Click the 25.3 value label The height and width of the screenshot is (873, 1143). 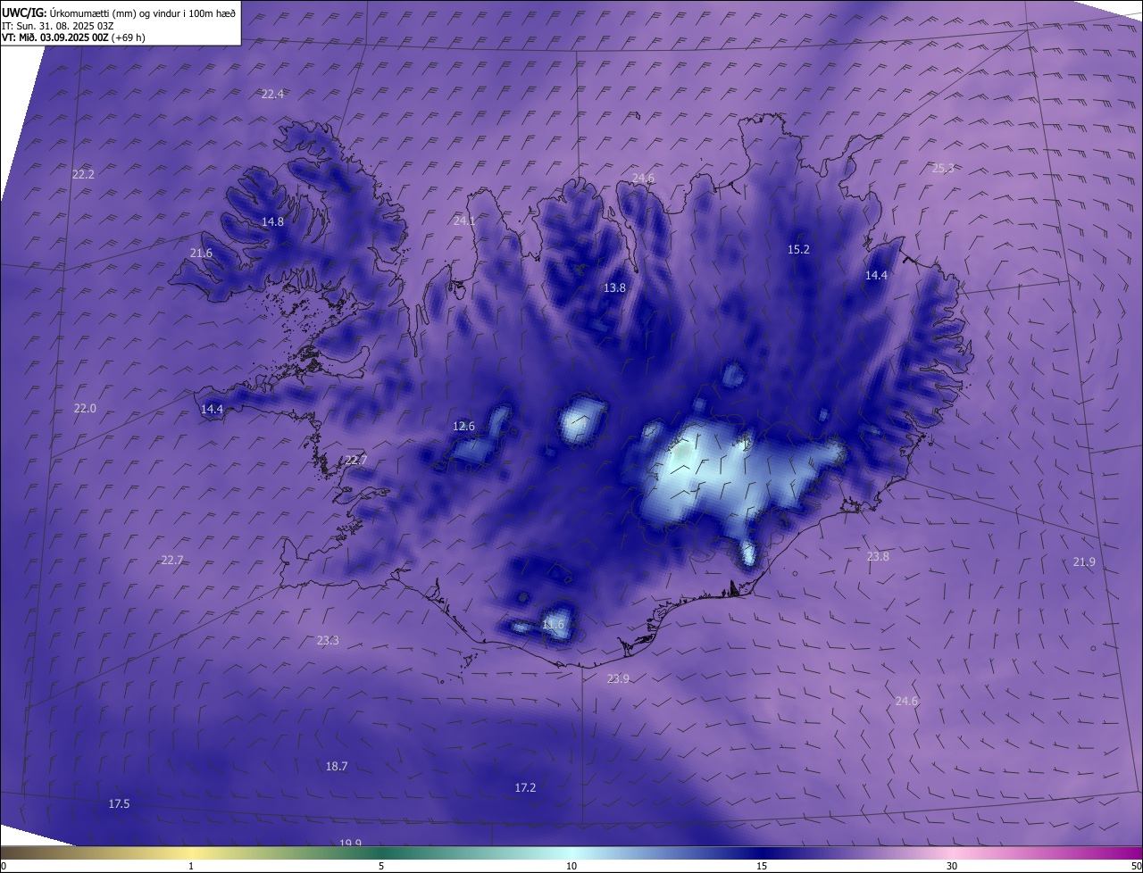943,169
